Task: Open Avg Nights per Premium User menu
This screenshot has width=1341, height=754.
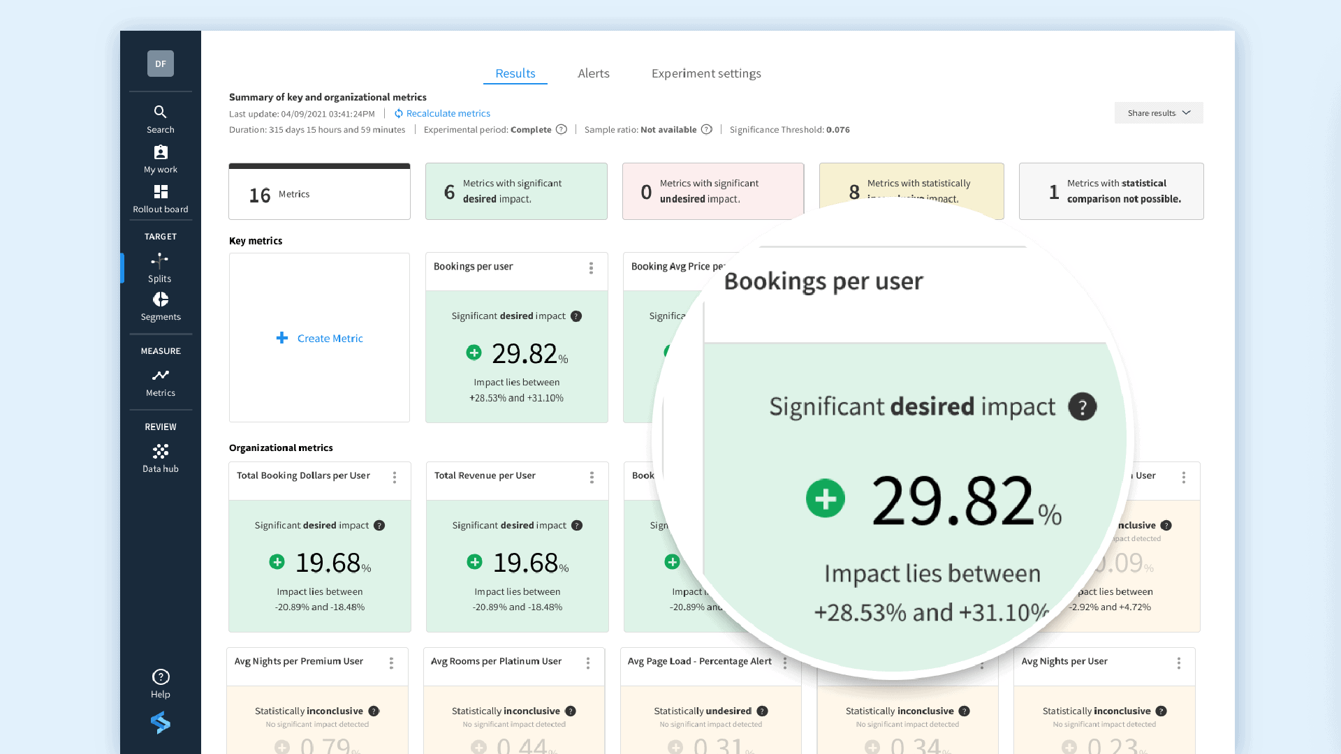Action: (391, 663)
